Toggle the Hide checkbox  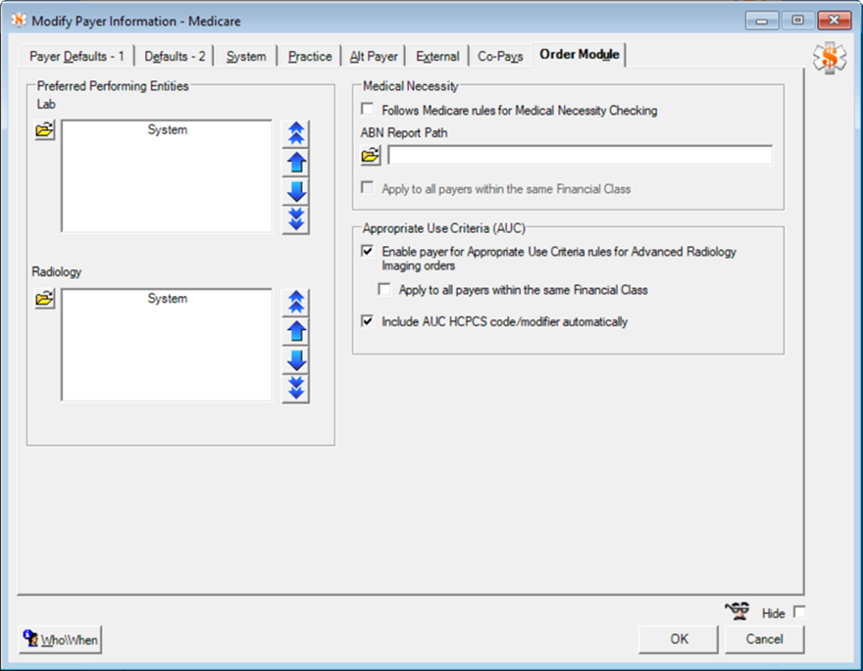[x=798, y=612]
